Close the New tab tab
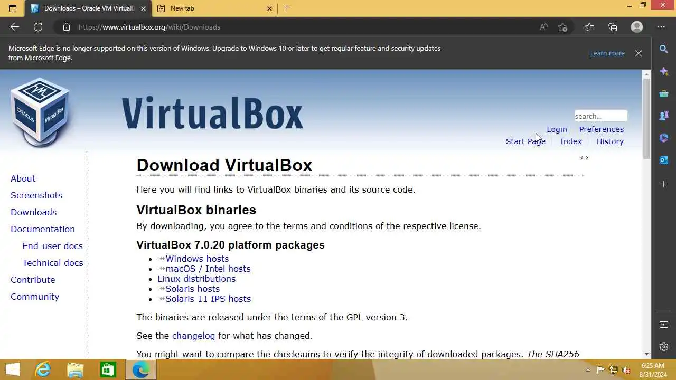Viewport: 676px width, 380px height. click(269, 8)
